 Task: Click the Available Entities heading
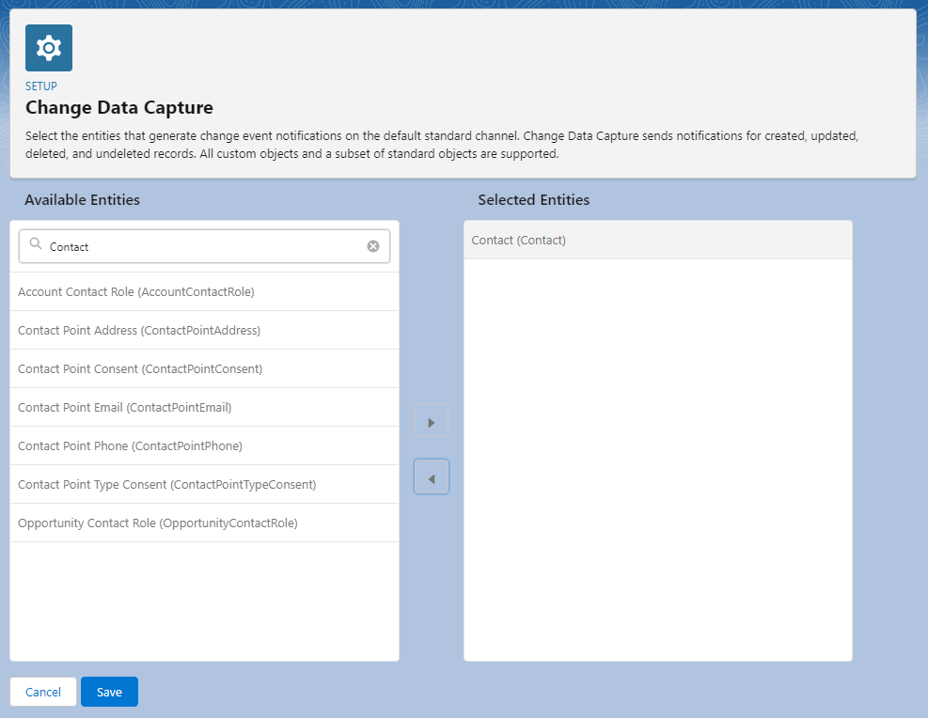tap(82, 200)
